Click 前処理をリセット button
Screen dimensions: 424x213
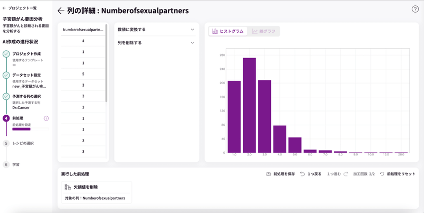pyautogui.click(x=397, y=174)
